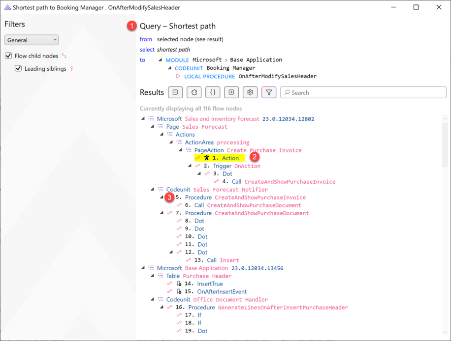Screen dimensions: 451x341
Task: Click the link icon before 6. Call CreateAndShowPurchaseDocument
Action: click(179, 205)
